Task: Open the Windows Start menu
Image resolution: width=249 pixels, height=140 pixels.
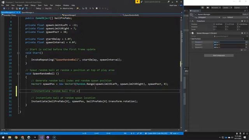Action: point(3,137)
